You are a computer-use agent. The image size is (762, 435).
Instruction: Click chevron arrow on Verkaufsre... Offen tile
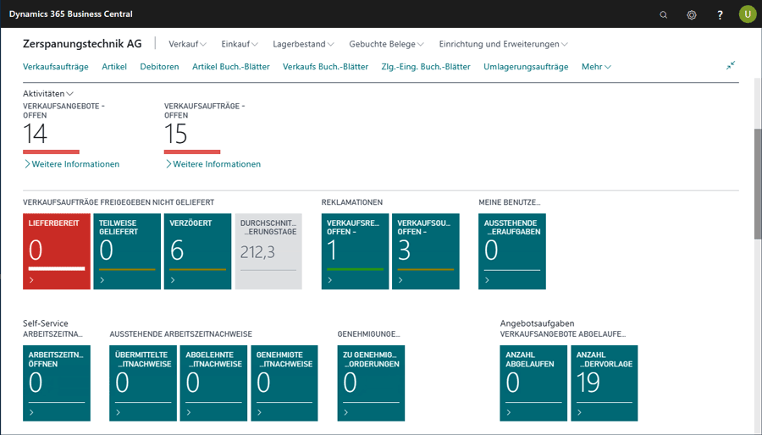point(330,280)
